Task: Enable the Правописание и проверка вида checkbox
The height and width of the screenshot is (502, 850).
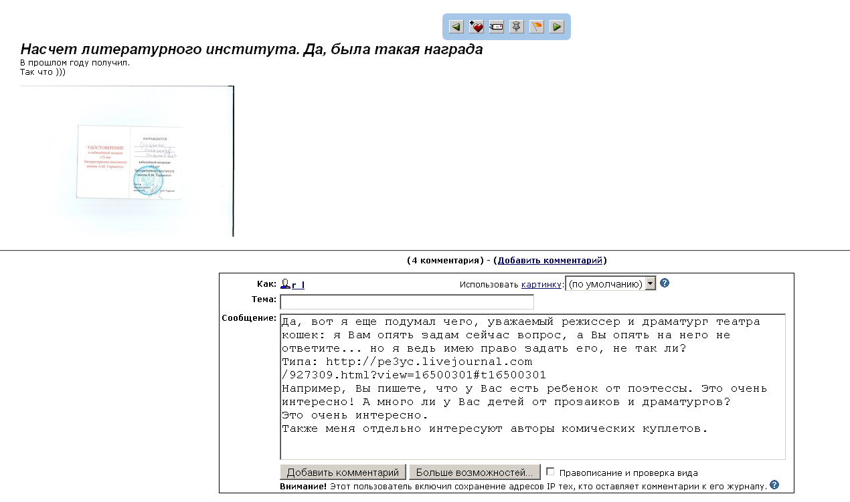Action: pyautogui.click(x=550, y=471)
